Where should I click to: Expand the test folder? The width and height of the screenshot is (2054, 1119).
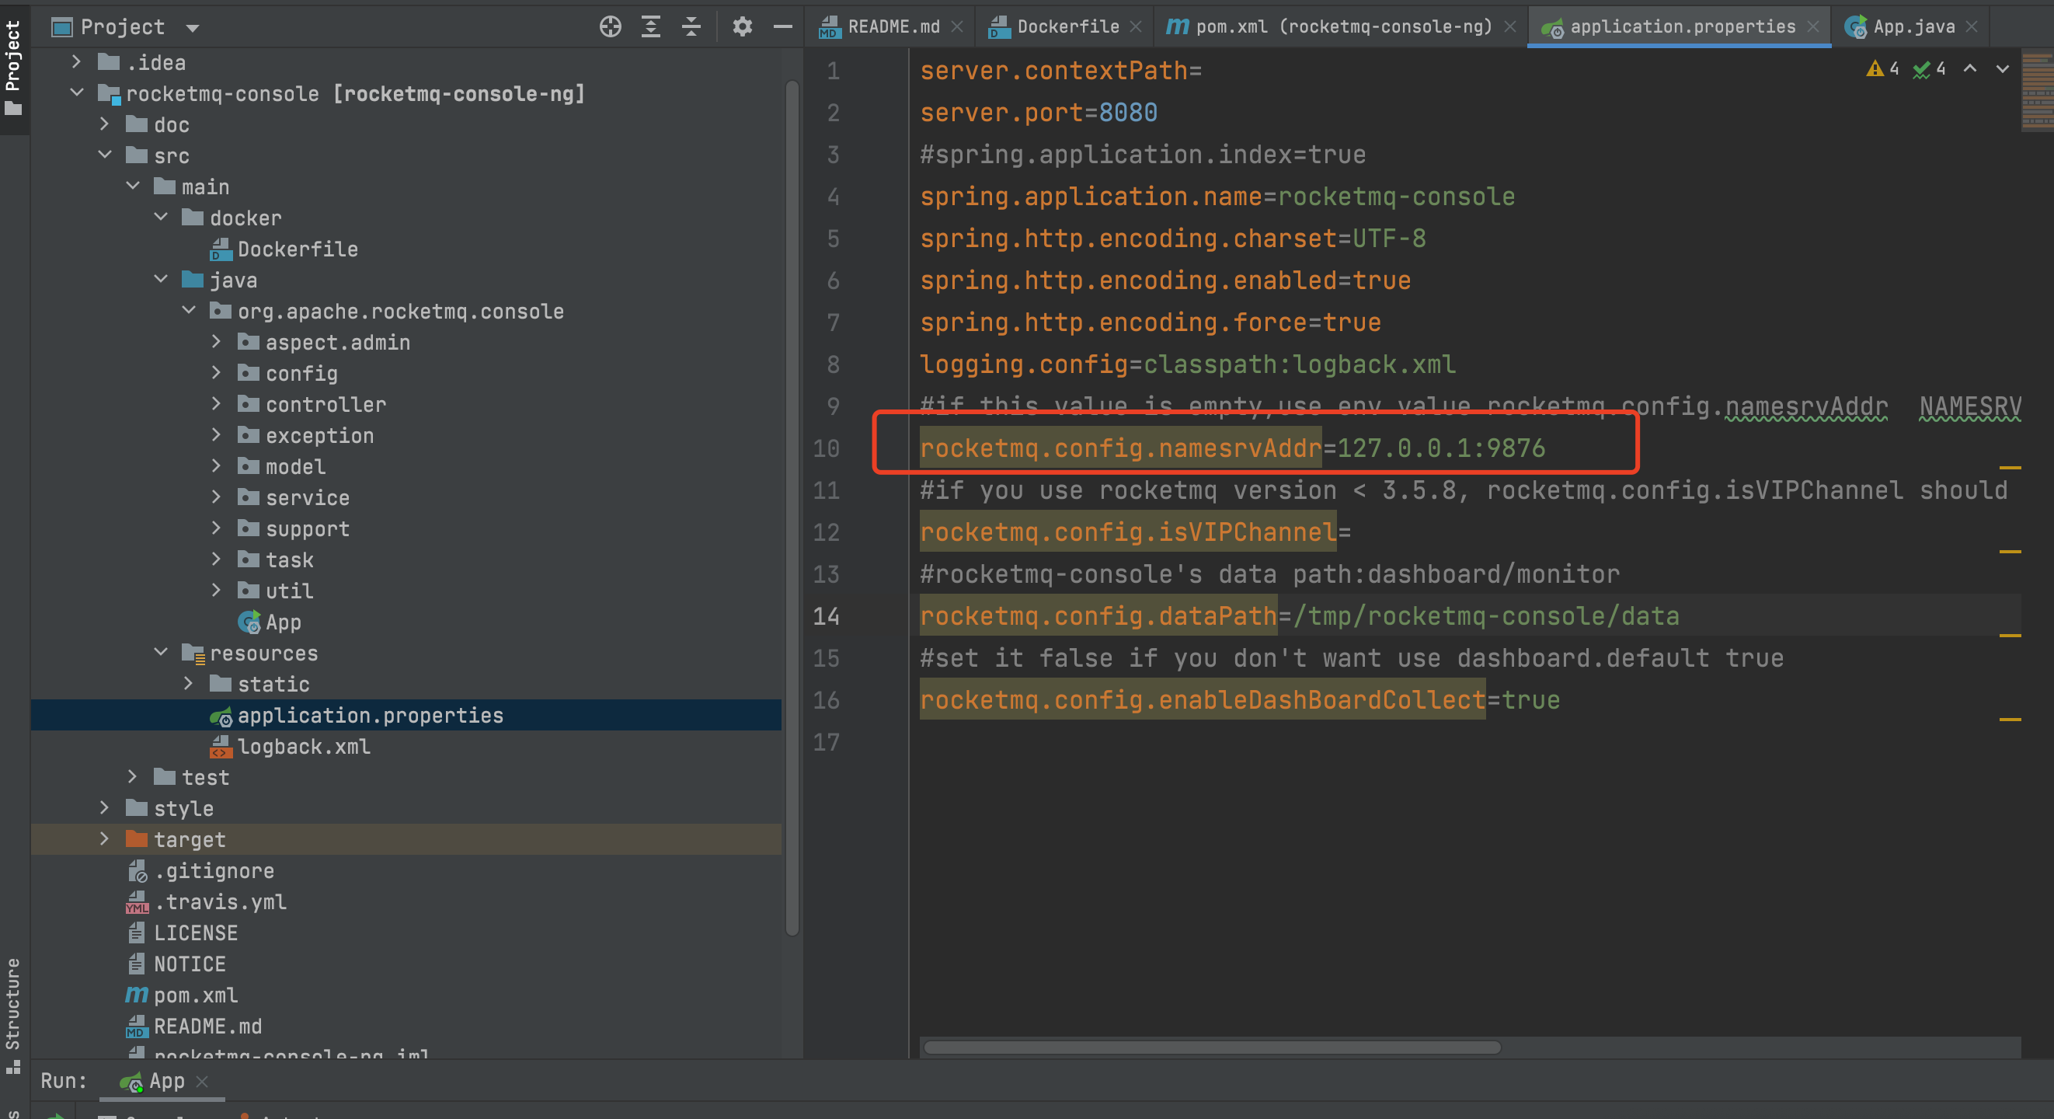point(131,777)
